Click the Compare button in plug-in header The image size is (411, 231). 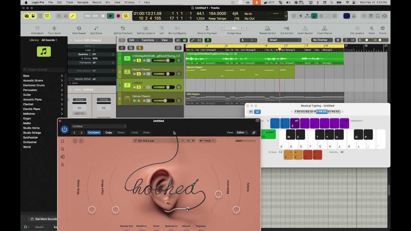pyautogui.click(x=94, y=133)
